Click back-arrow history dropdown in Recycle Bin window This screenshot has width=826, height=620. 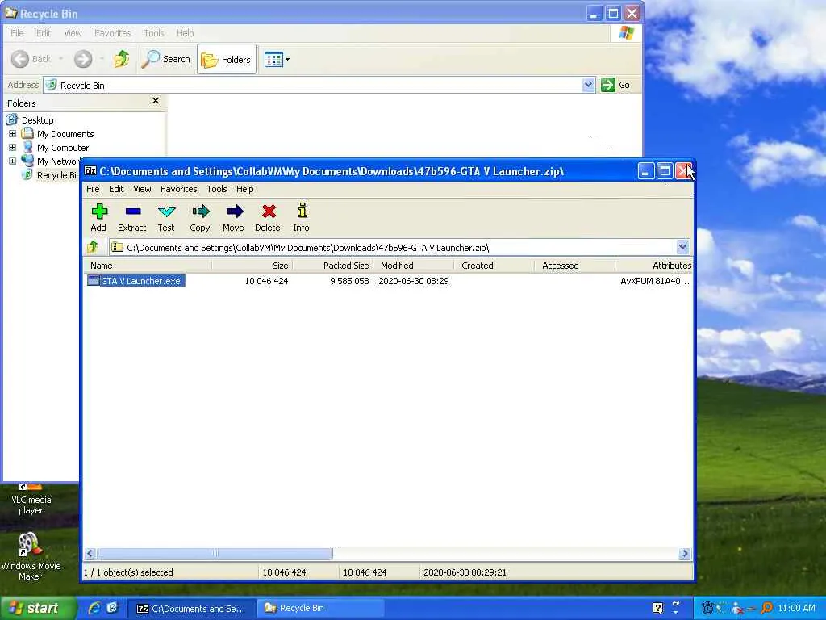pos(60,59)
